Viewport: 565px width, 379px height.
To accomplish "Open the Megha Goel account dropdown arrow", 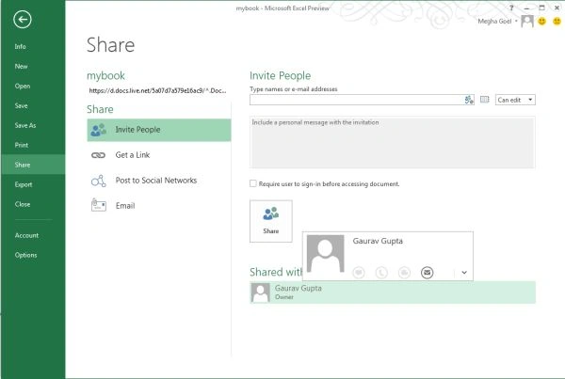I will (516, 22).
